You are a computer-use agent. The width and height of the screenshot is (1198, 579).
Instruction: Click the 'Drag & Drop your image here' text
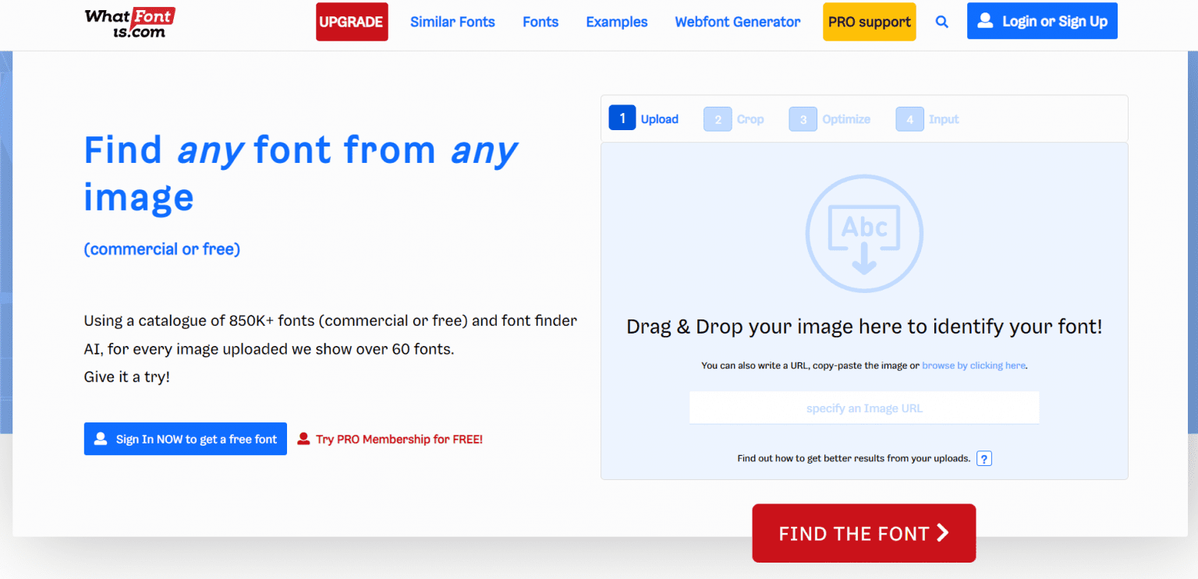coord(864,327)
